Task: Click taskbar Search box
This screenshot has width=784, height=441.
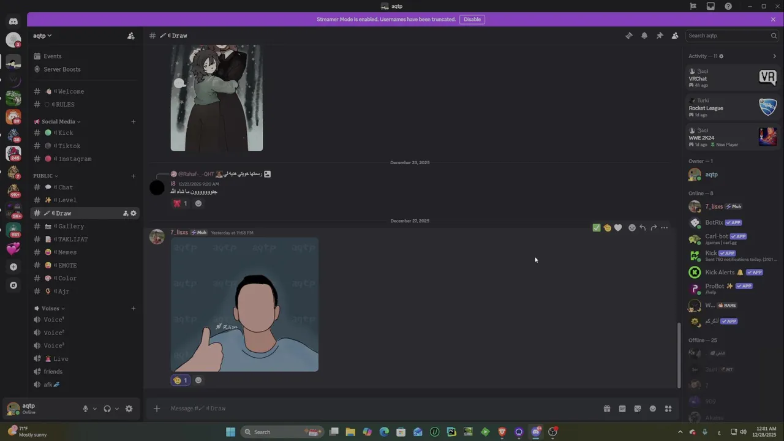Action: (283, 432)
